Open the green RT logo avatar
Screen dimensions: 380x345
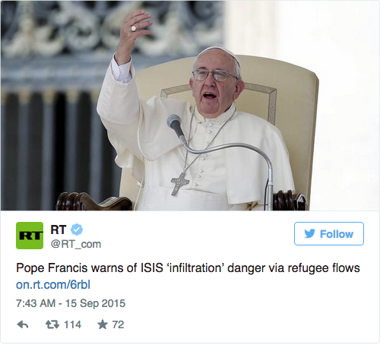30,236
